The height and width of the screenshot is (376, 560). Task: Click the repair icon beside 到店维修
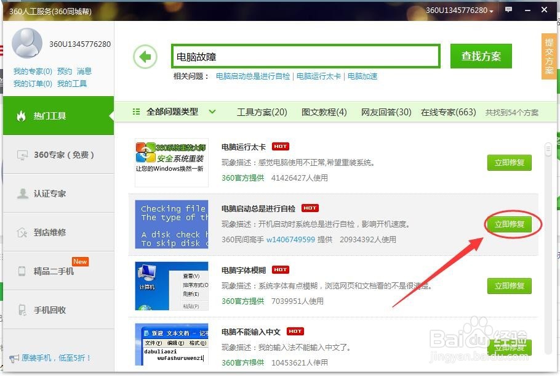(22, 232)
